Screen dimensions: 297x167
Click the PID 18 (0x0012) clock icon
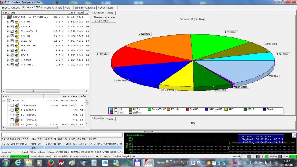coord(17,124)
